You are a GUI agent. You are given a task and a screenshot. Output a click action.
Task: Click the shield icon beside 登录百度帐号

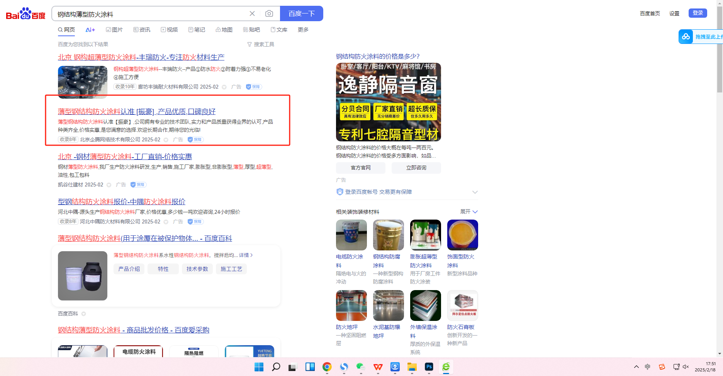coord(340,192)
